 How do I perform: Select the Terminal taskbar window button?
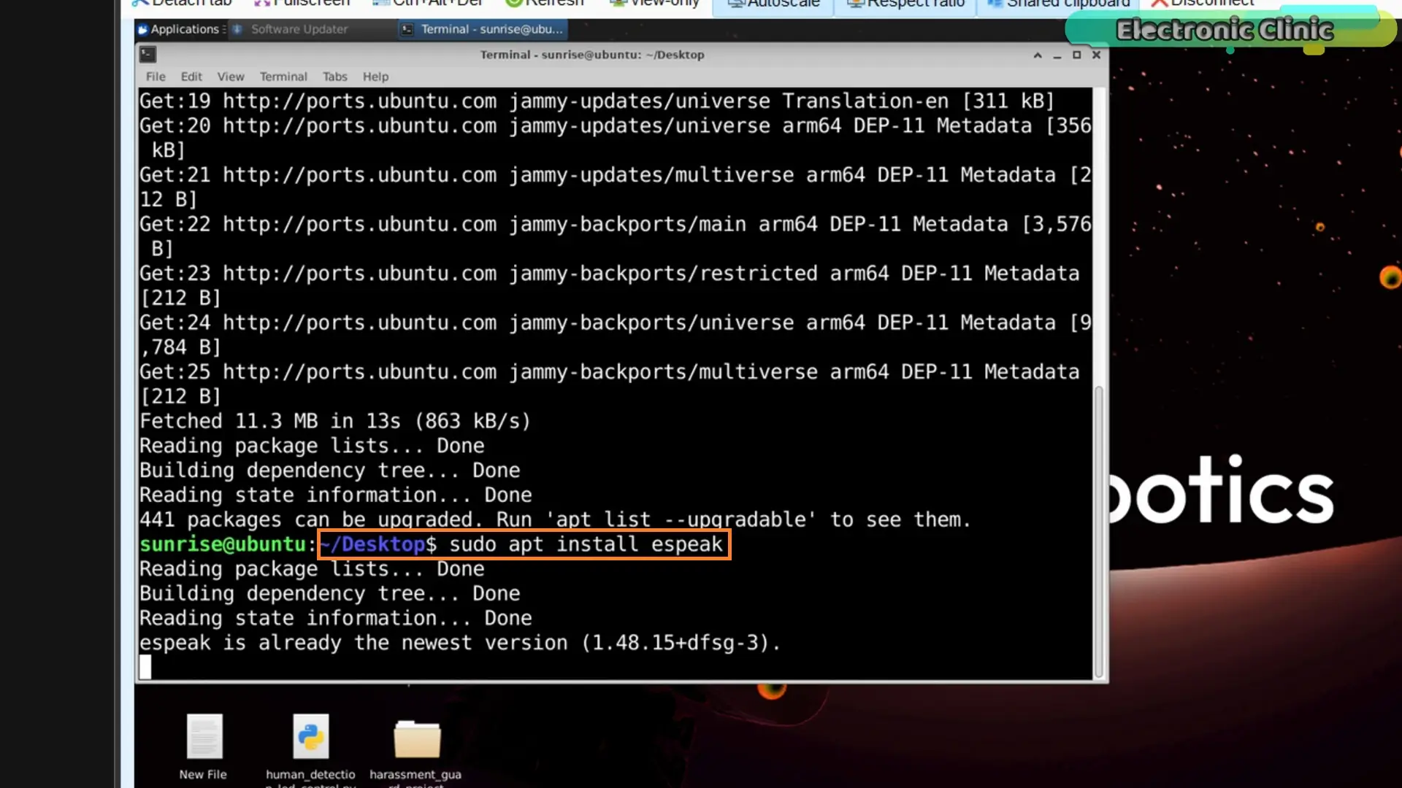483,29
